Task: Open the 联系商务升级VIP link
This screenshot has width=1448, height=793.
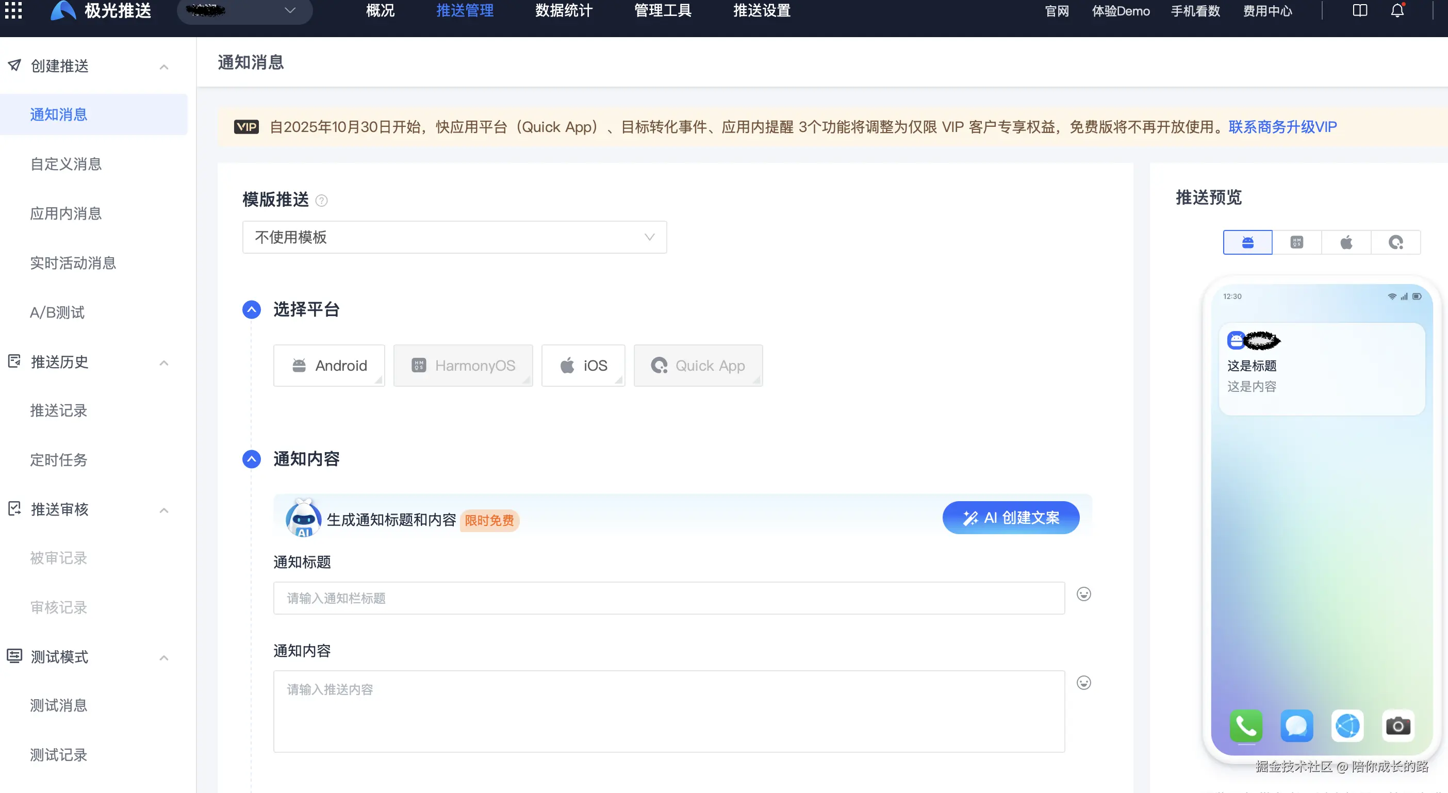Action: pyautogui.click(x=1282, y=126)
